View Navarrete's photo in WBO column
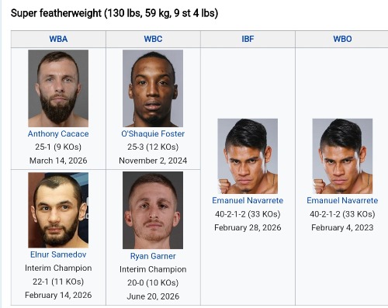Screen dimensions: 388x308 click(x=342, y=156)
